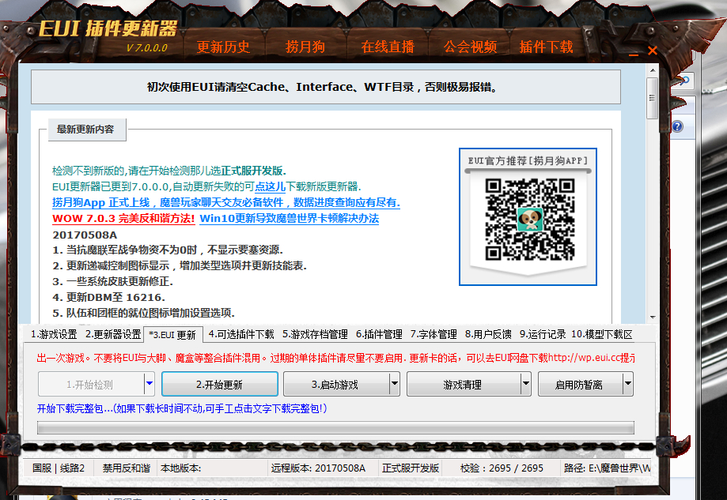Open the 点这儿 download link
The width and height of the screenshot is (727, 500).
tap(270, 186)
